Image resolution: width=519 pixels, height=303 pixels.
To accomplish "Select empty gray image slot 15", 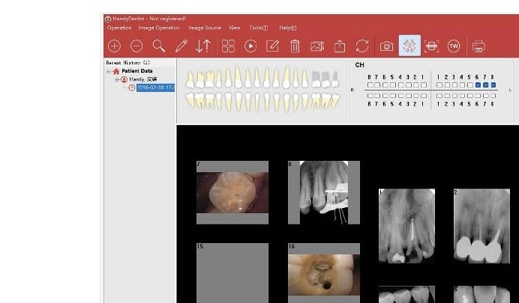I will tap(232, 273).
